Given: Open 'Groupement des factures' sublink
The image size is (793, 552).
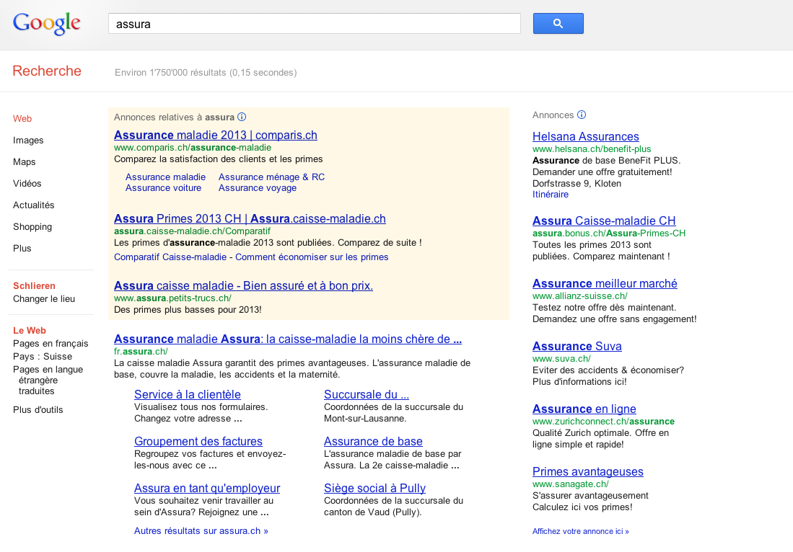Looking at the screenshot, I should click(x=198, y=442).
